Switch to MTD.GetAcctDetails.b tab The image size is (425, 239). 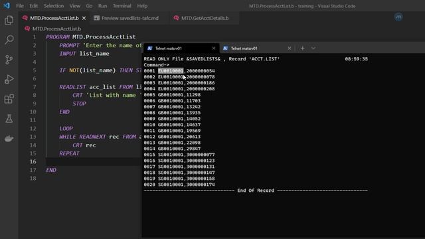pyautogui.click(x=205, y=18)
